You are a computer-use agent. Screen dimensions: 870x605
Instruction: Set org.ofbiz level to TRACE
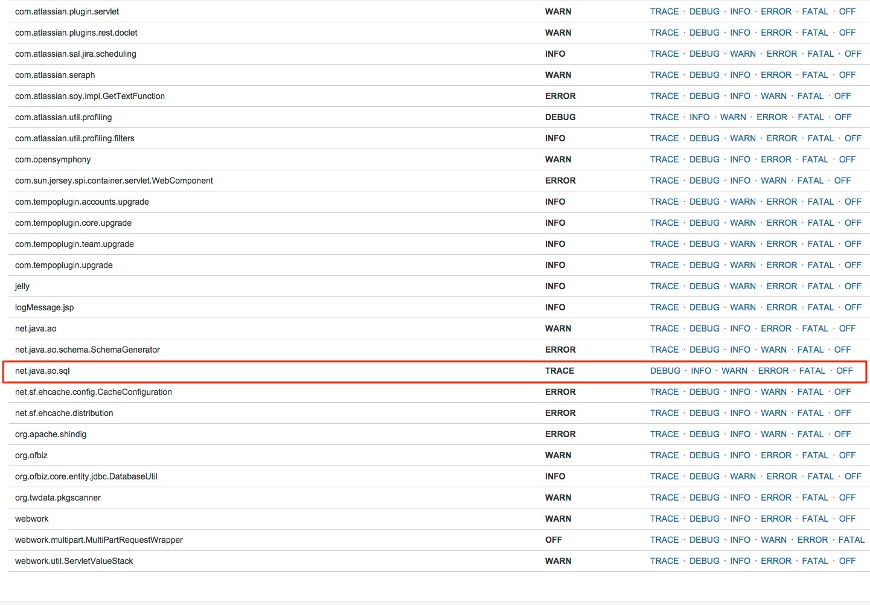664,455
